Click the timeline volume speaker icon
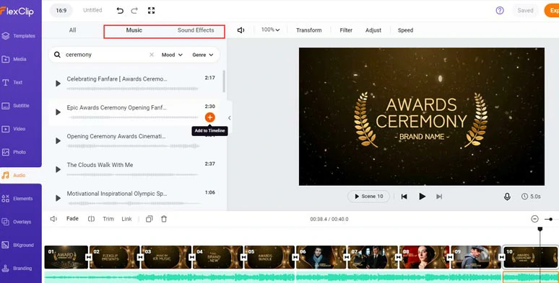Image resolution: width=559 pixels, height=283 pixels. (x=53, y=219)
